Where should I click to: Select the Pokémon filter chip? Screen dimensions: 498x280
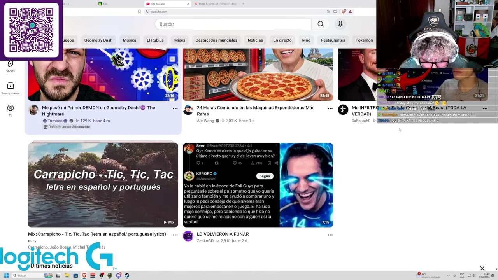click(x=364, y=40)
